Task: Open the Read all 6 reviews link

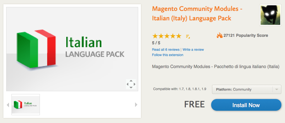Action: [166, 50]
